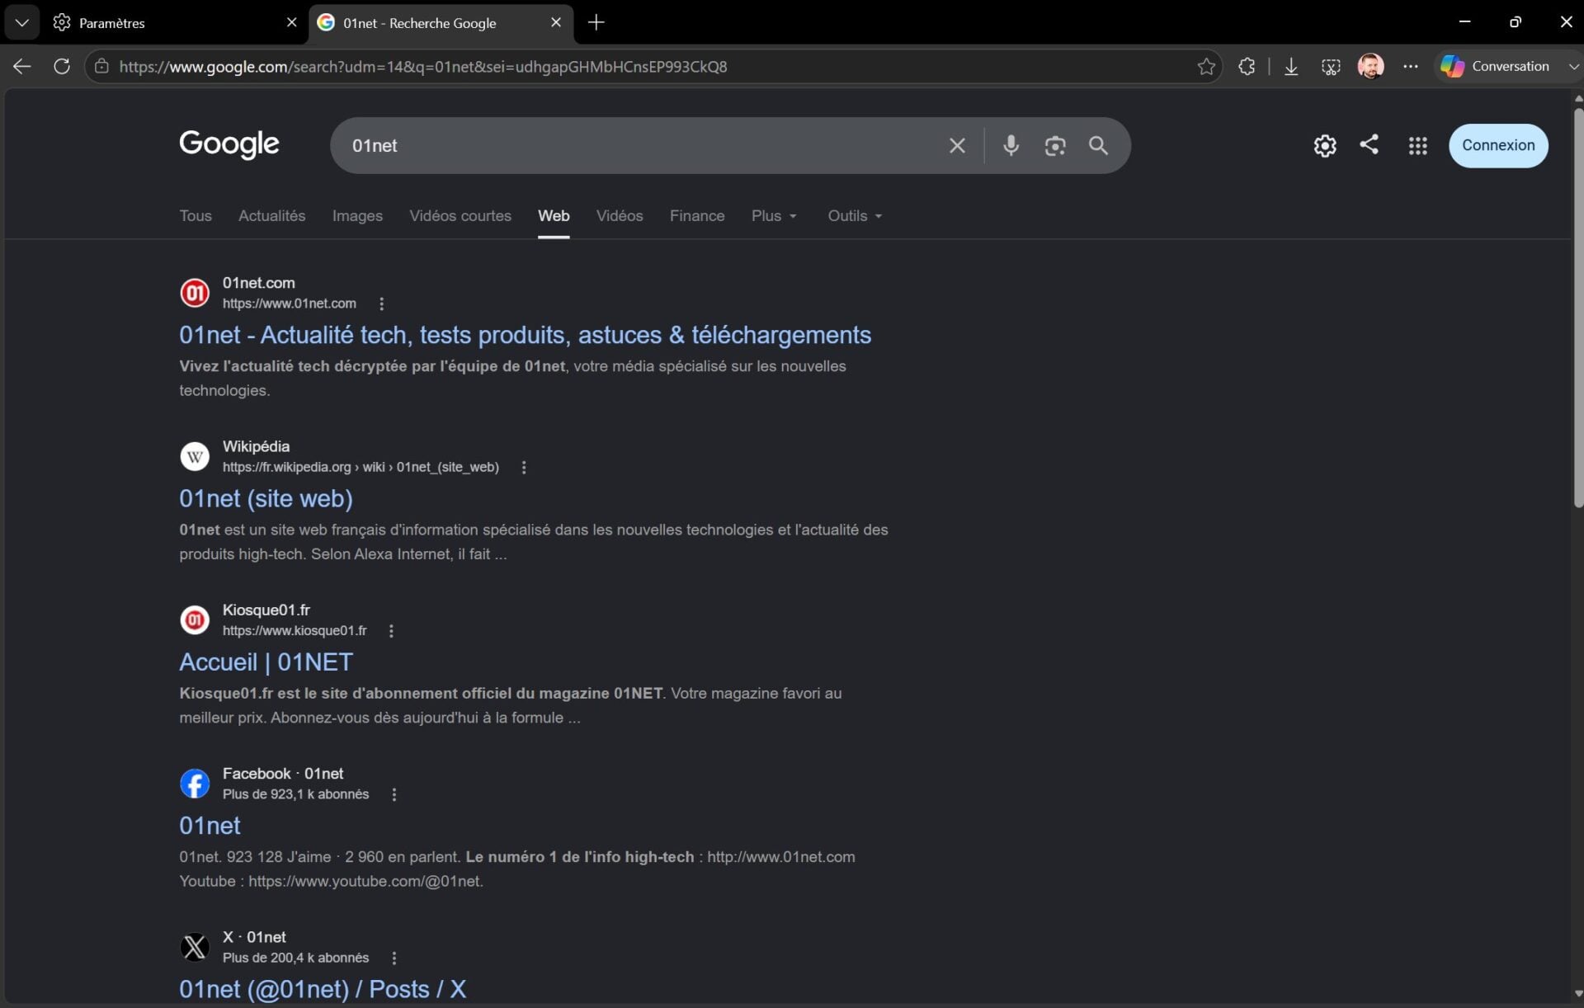Click the page vertical scrollbar thumb
Image resolution: width=1584 pixels, height=1008 pixels.
coord(1577,307)
